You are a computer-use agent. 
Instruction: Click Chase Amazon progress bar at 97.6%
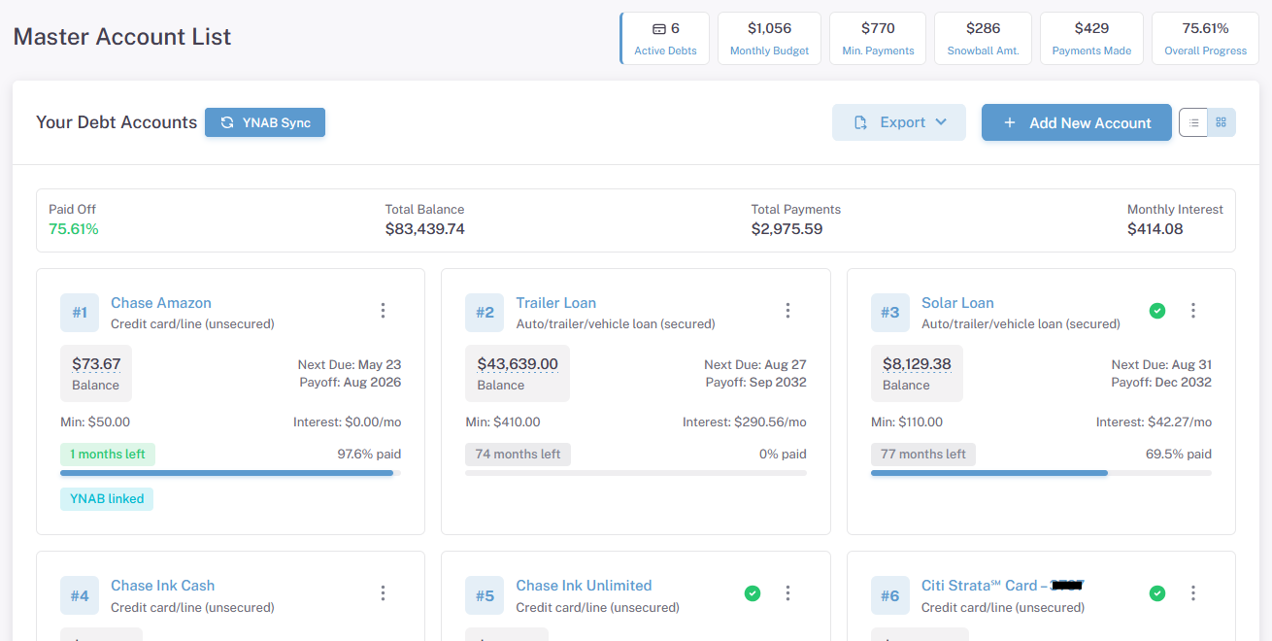[230, 473]
